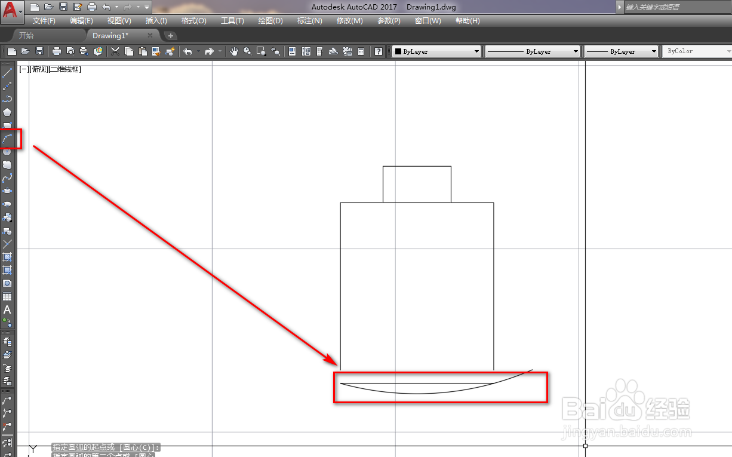Click the viewport [-] control label
This screenshot has width=732, height=457.
point(23,69)
